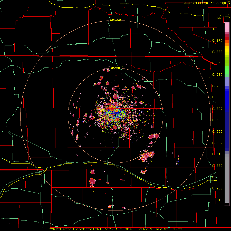Click the TH label on the color scale
The height and width of the screenshot is (231, 231).
pyautogui.click(x=220, y=200)
